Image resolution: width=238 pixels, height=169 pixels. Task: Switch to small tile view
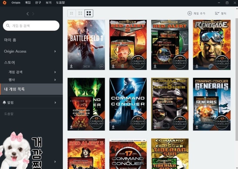(x=71, y=13)
